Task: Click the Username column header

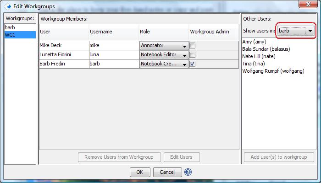Action: [114, 32]
